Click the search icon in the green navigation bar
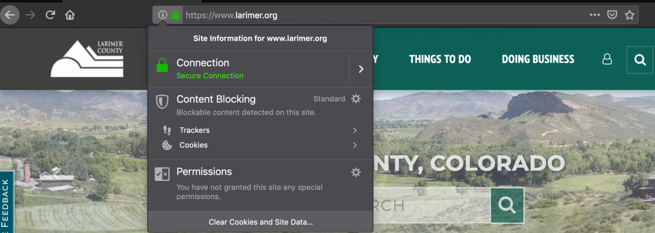655x233 pixels. coord(639,60)
